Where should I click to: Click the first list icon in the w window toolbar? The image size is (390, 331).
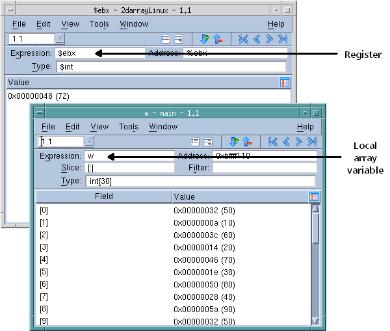(195, 141)
